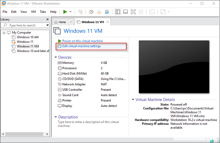This screenshot has height=143, width=220.
Task: Open CD/DVD (SATA) device
Action: click(73, 79)
